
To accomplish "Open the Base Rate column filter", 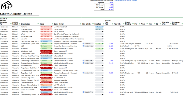I will (x=104, y=24).
